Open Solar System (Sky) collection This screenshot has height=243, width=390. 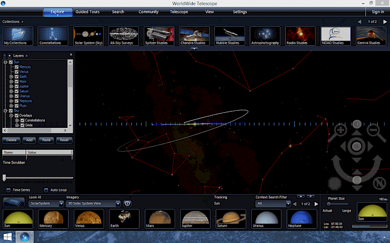[88, 36]
